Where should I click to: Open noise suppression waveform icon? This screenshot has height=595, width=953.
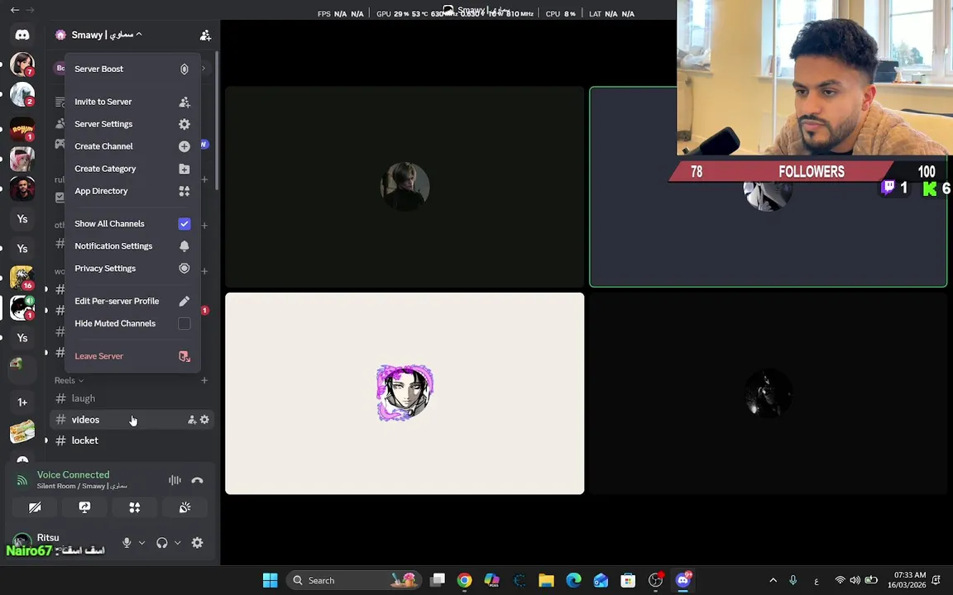tap(175, 480)
